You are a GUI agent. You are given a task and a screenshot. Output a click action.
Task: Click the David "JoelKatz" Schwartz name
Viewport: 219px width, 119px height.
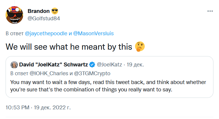pos(53,64)
